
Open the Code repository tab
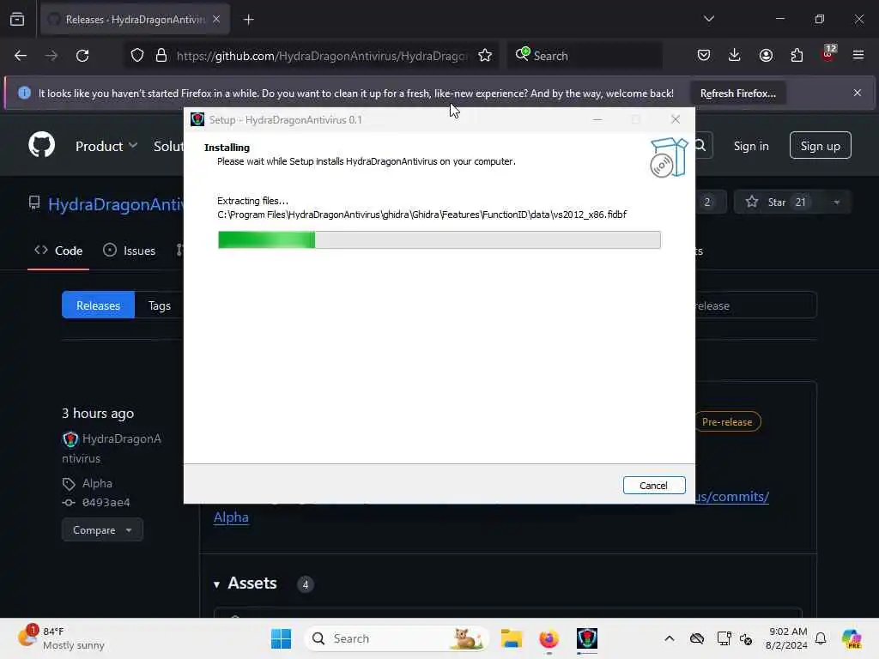click(58, 251)
